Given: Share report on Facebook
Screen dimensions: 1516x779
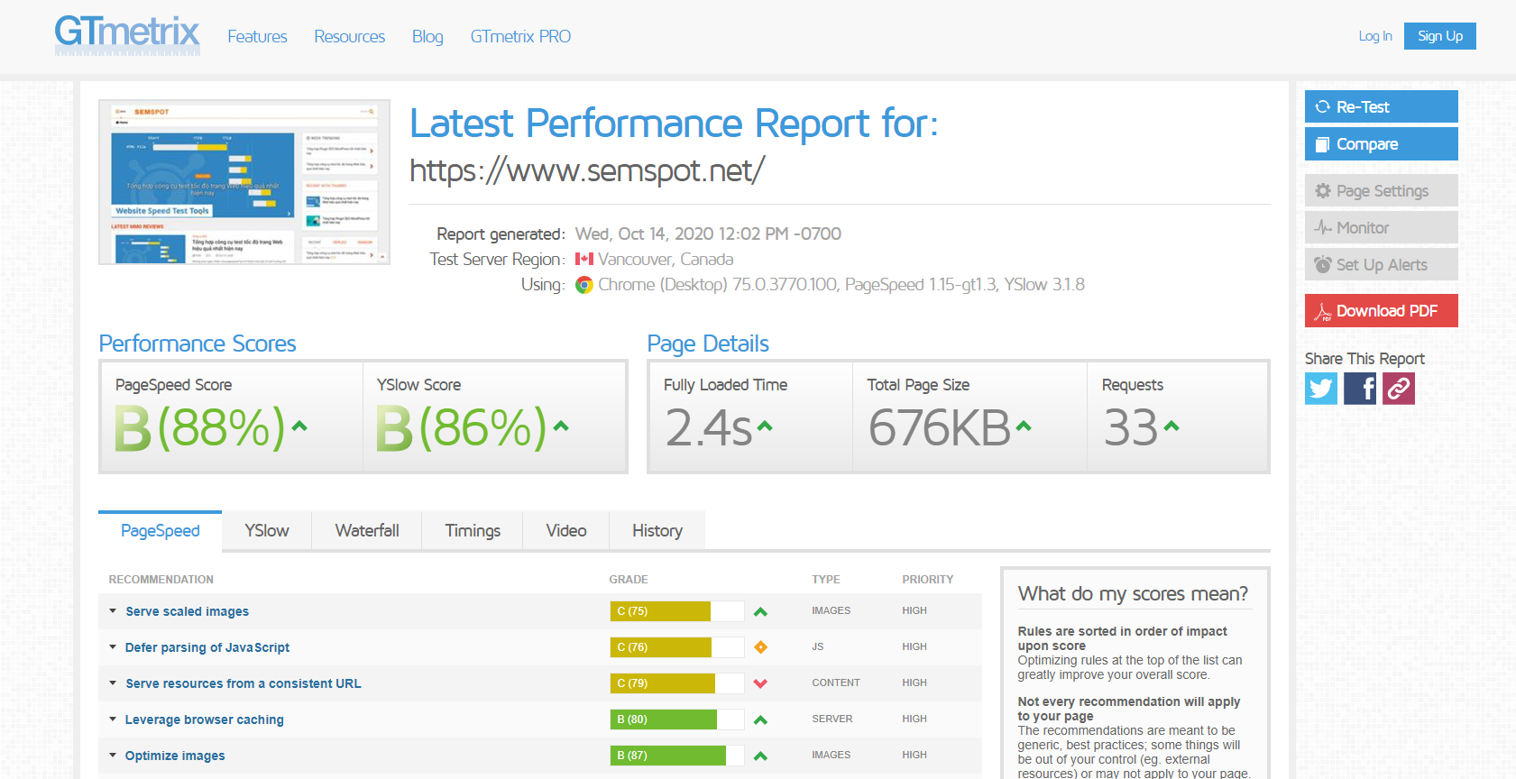Looking at the screenshot, I should tap(1360, 389).
